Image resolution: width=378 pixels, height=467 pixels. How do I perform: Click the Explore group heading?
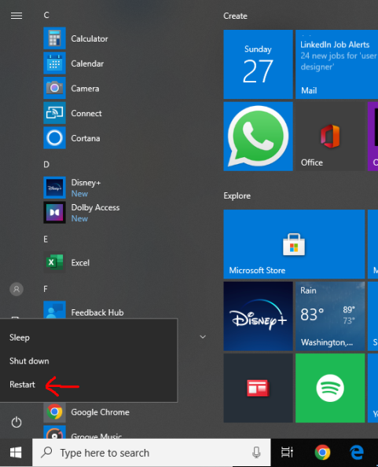(237, 196)
